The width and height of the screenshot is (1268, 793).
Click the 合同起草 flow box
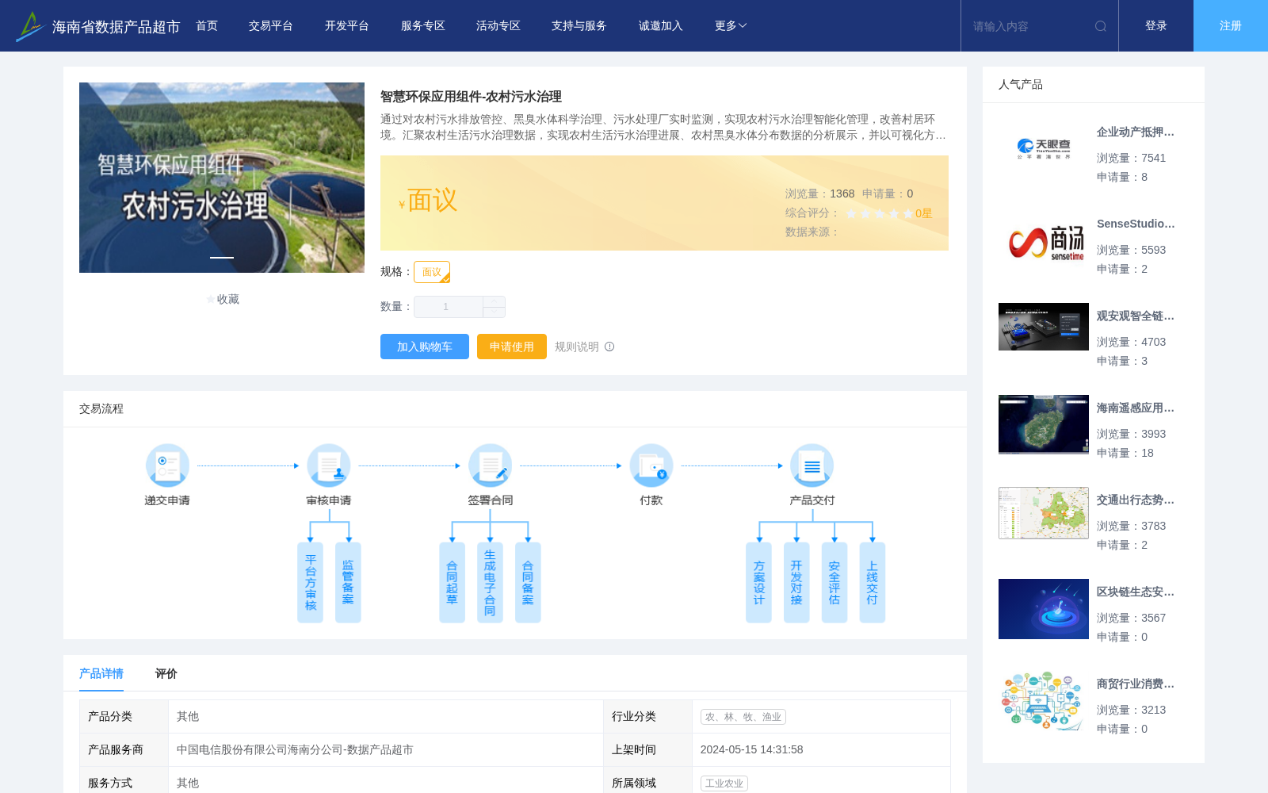click(452, 583)
